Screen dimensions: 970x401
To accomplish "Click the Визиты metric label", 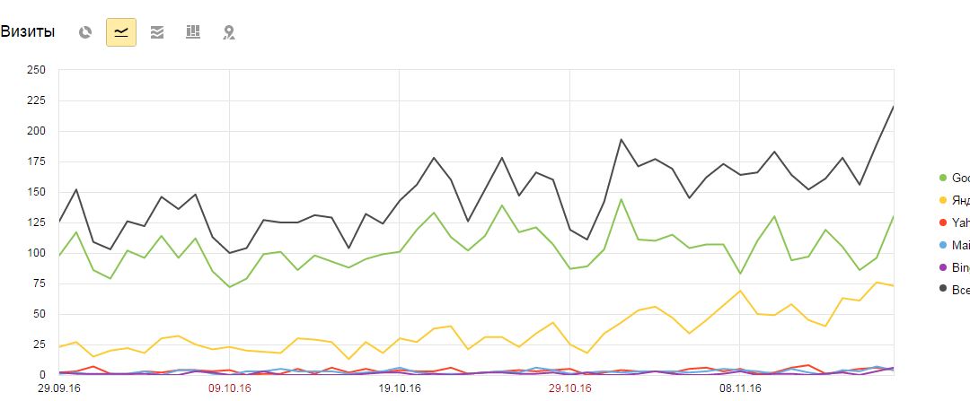I will pyautogui.click(x=28, y=32).
